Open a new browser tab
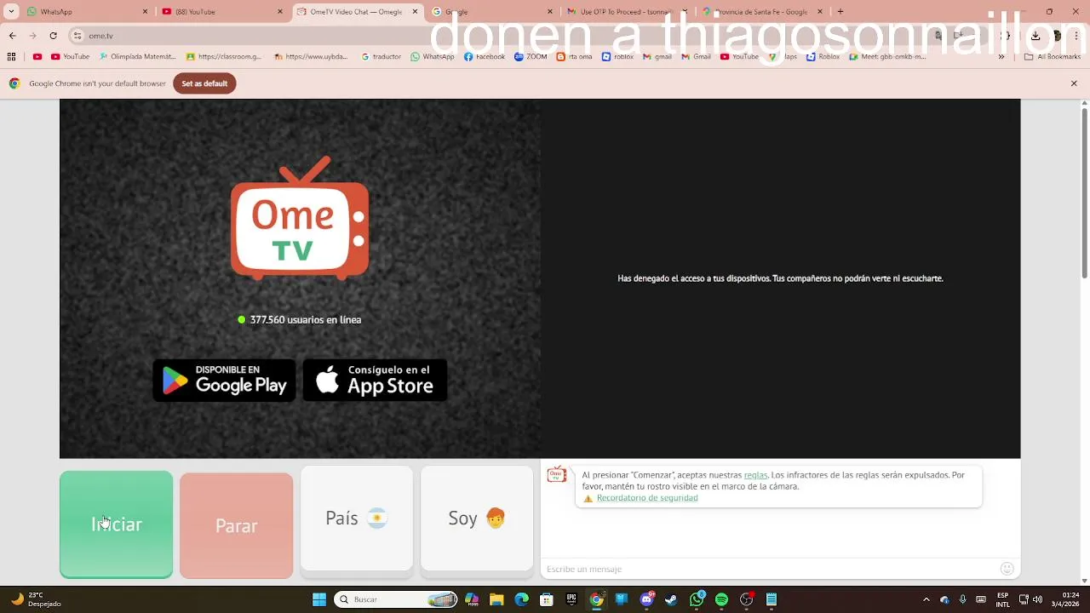The height and width of the screenshot is (613, 1090). [840, 12]
